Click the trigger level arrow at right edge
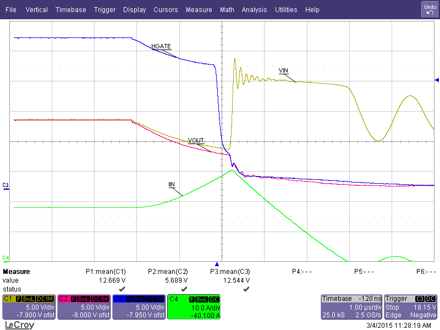This screenshot has height=330, width=440. (x=437, y=80)
